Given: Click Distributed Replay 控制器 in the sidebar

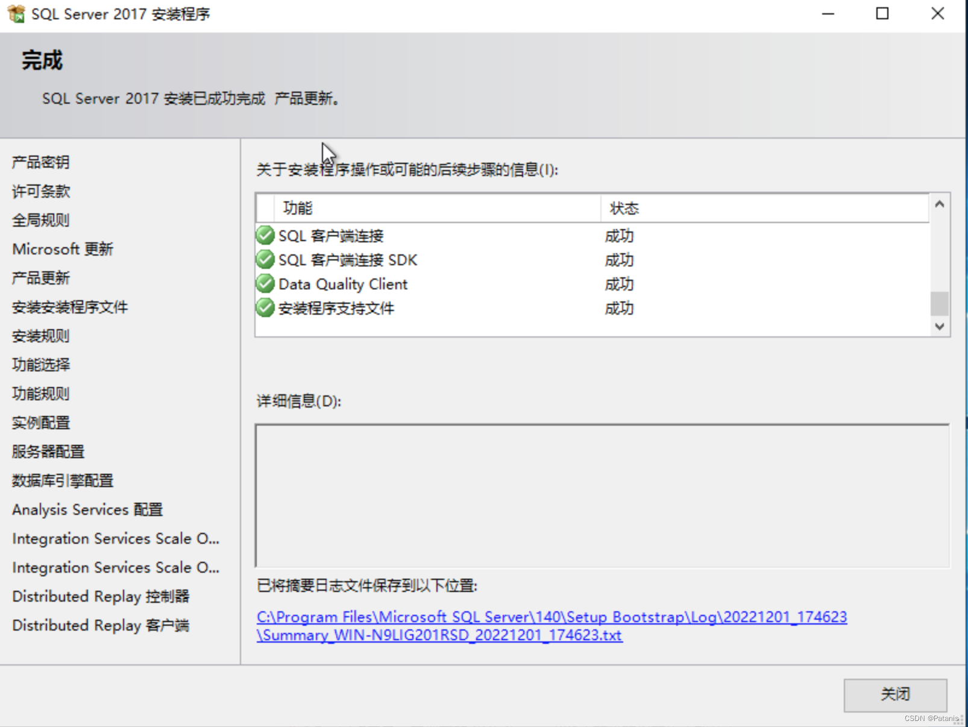Looking at the screenshot, I should (101, 596).
